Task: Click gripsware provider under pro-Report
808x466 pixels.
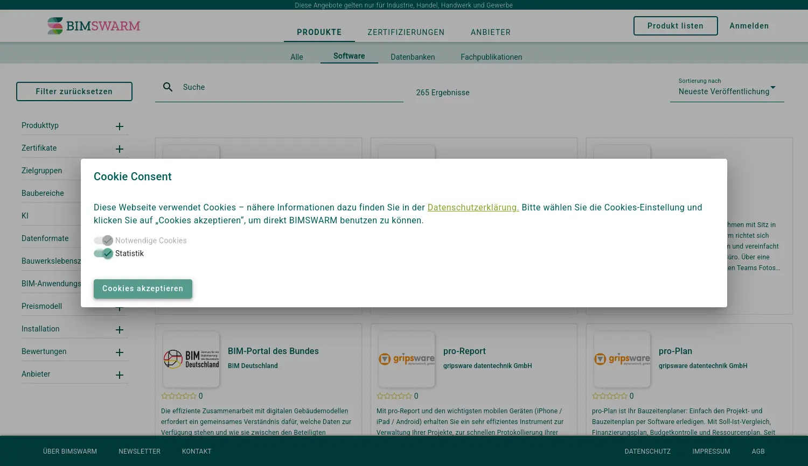Action: point(487,366)
